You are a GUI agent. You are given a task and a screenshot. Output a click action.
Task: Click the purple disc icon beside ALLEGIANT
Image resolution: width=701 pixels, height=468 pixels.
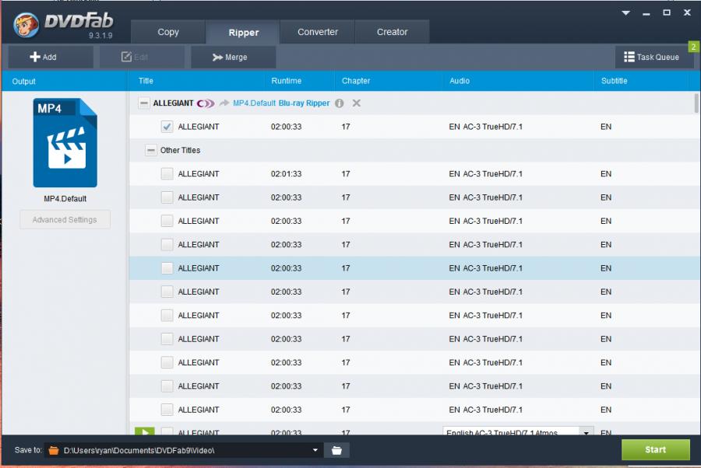pyautogui.click(x=206, y=103)
